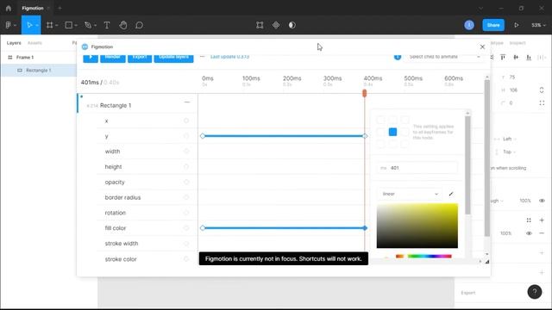
Task: Open the Select child to animate dropdown
Action: 444,57
